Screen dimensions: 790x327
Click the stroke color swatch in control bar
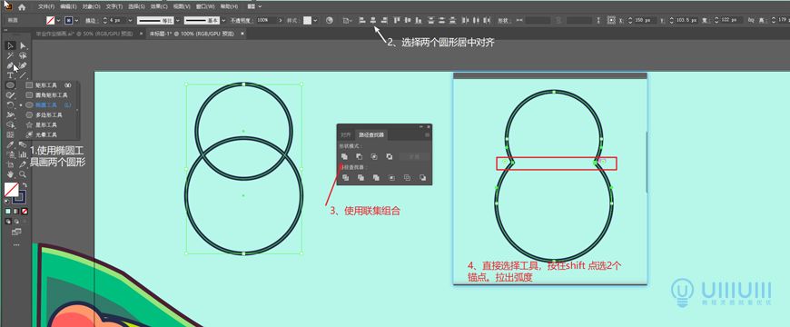coord(69,21)
